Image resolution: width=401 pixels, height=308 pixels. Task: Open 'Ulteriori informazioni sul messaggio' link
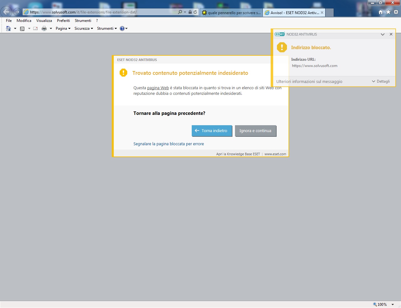(x=309, y=82)
